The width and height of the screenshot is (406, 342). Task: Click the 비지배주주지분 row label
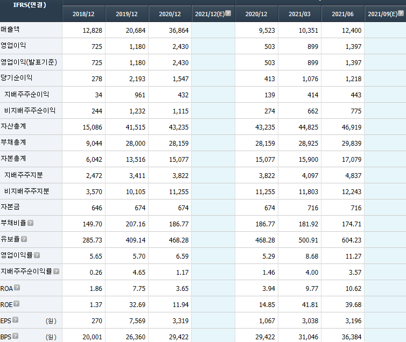pyautogui.click(x=27, y=191)
